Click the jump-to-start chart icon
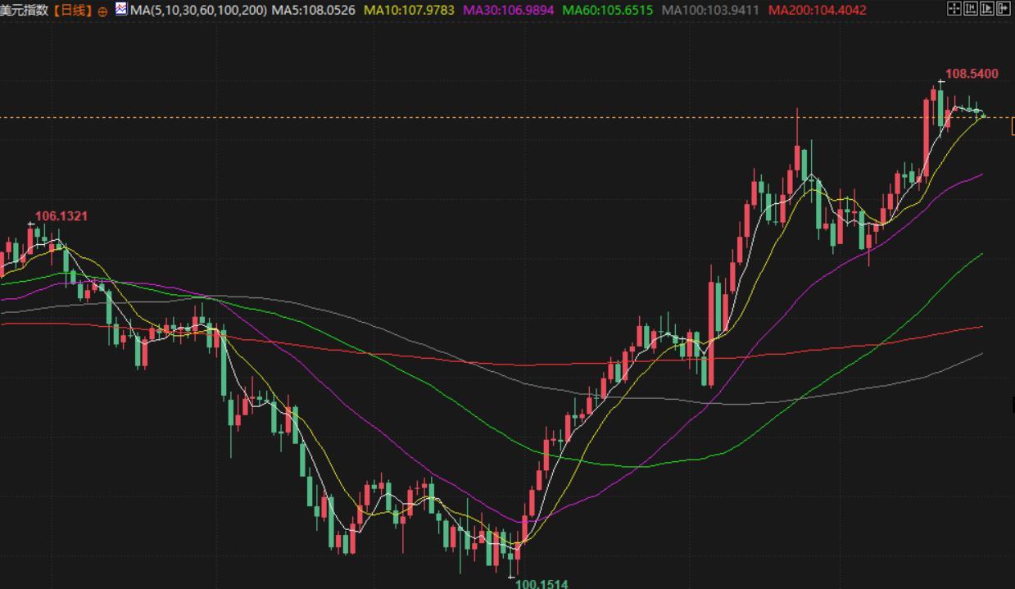The image size is (1015, 589). pyautogui.click(x=971, y=9)
